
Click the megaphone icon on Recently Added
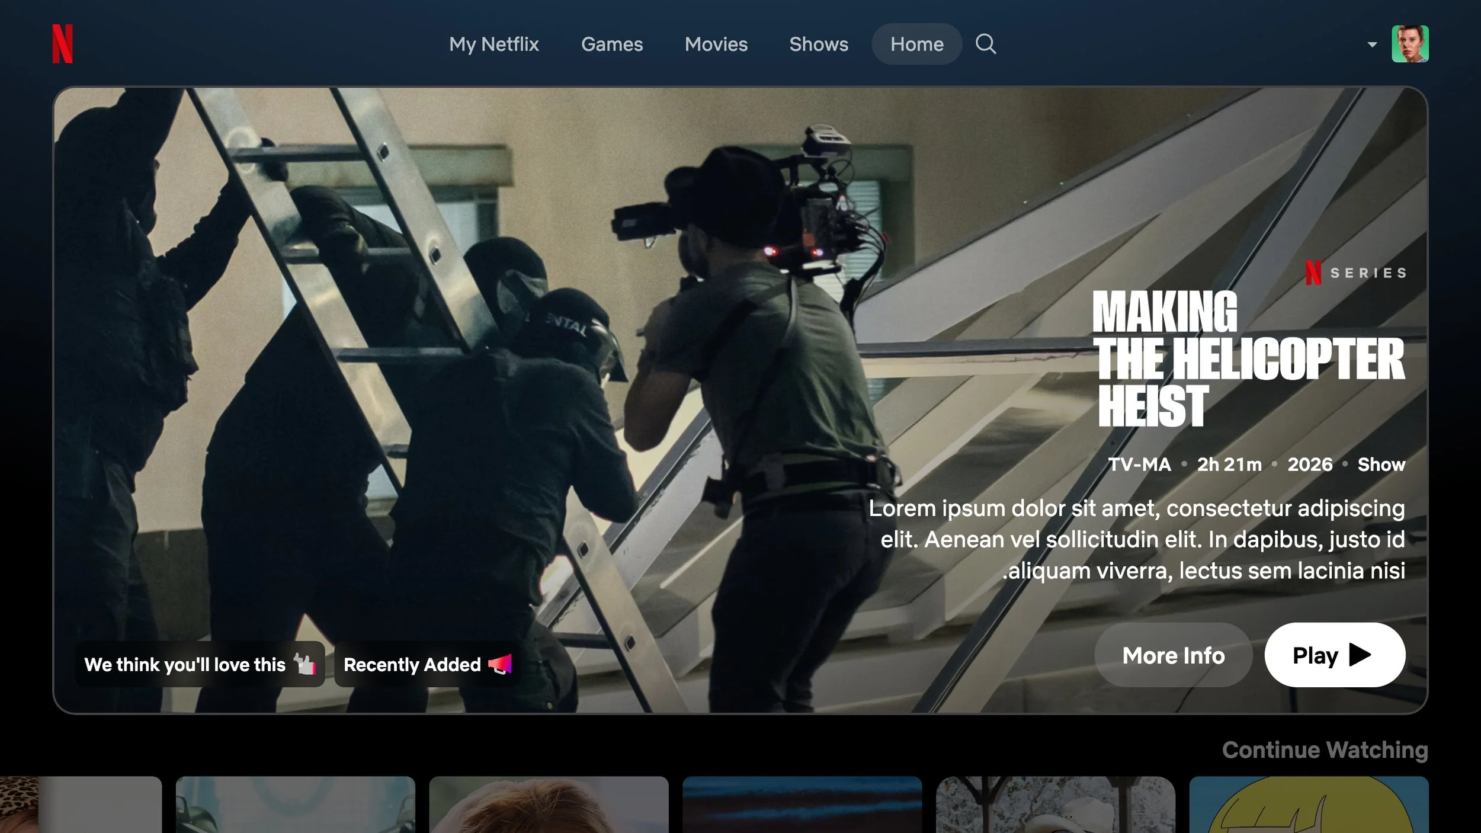pos(501,664)
